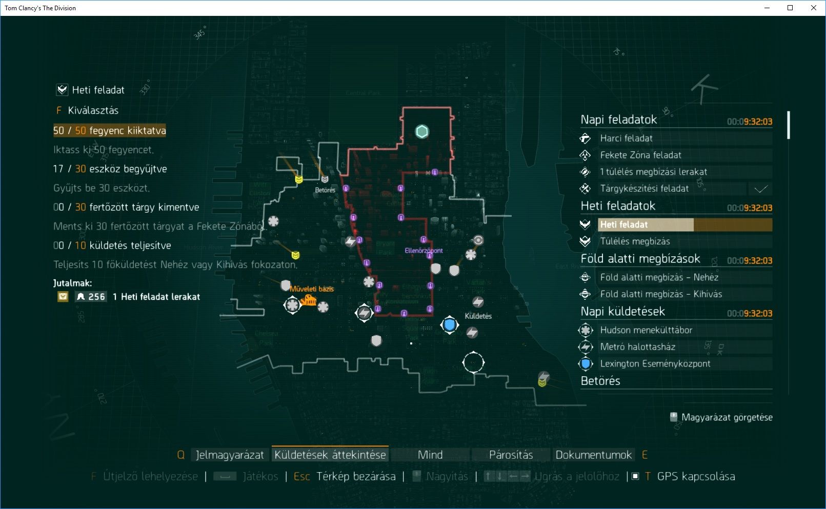Click the Lexington Eseményközpont blue shield icon
826x509 pixels.
[x=586, y=364]
